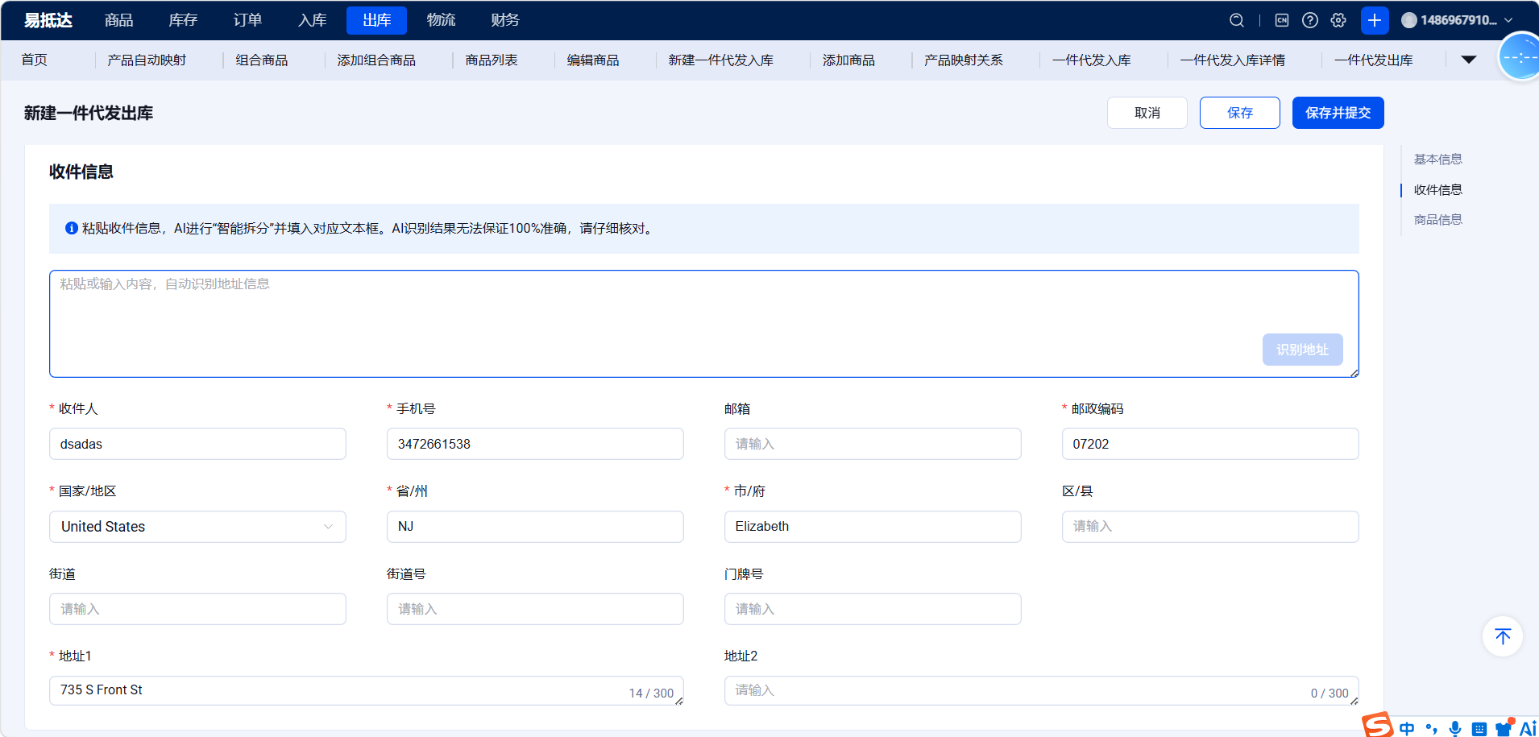The width and height of the screenshot is (1539, 737).
Task: Click the 手机号 field with 3472661538
Action: (x=535, y=444)
